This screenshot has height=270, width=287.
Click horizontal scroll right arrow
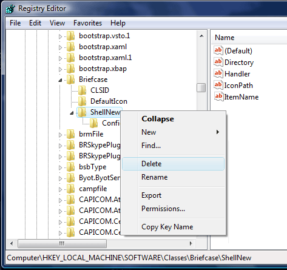pos(191,243)
